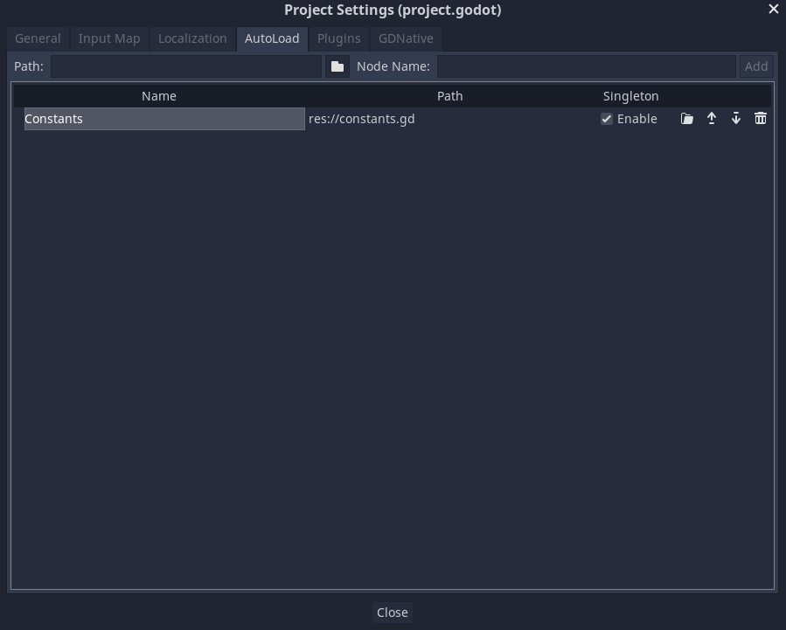Switch to the General tab

click(38, 38)
